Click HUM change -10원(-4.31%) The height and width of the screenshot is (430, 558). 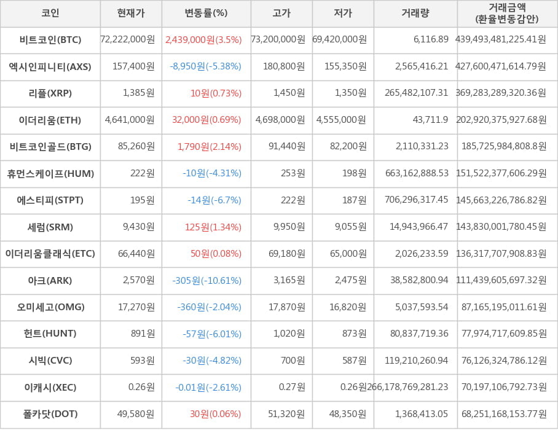212,173
